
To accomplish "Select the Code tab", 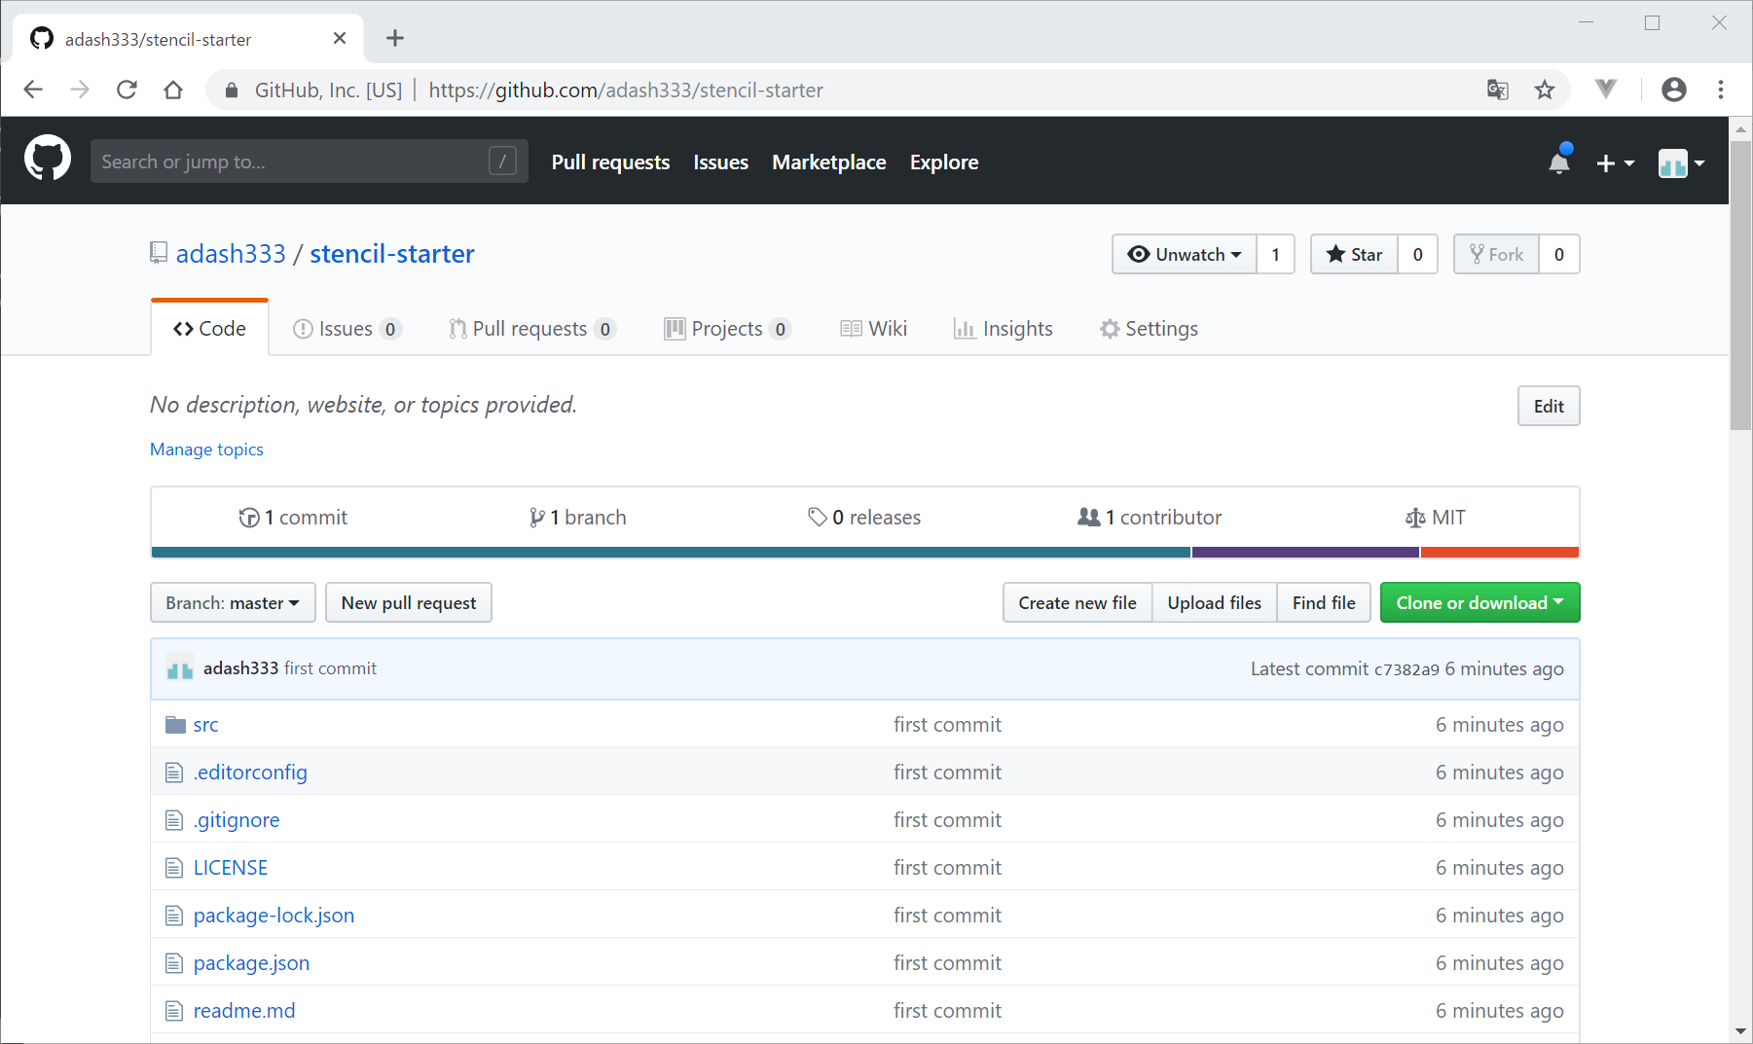I will point(209,329).
